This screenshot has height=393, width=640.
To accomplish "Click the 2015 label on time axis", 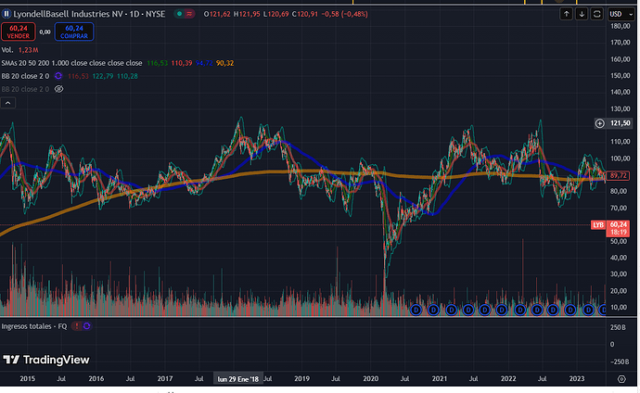I will [27, 379].
